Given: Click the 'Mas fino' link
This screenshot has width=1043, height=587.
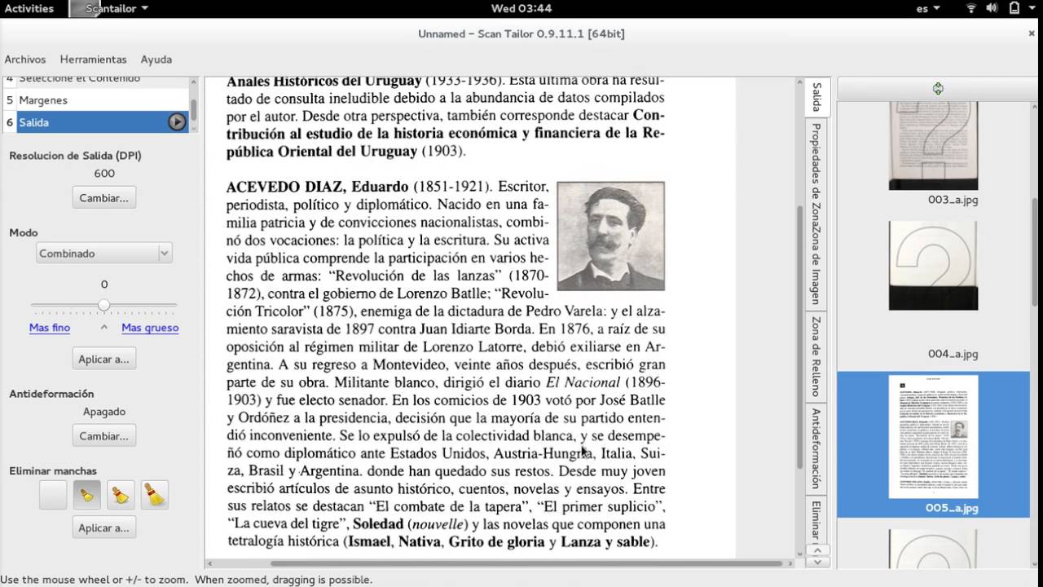Looking at the screenshot, I should tap(50, 328).
